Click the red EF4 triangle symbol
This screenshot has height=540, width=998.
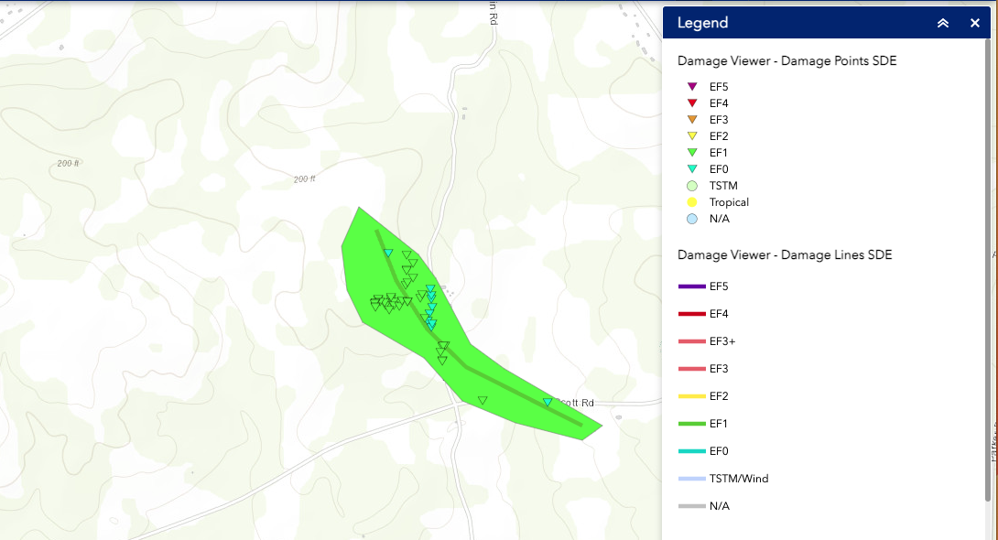point(692,103)
